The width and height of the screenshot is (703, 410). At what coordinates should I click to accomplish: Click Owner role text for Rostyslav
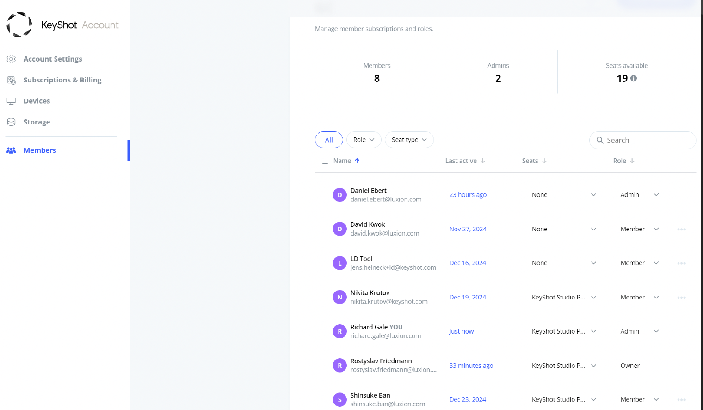(x=630, y=366)
